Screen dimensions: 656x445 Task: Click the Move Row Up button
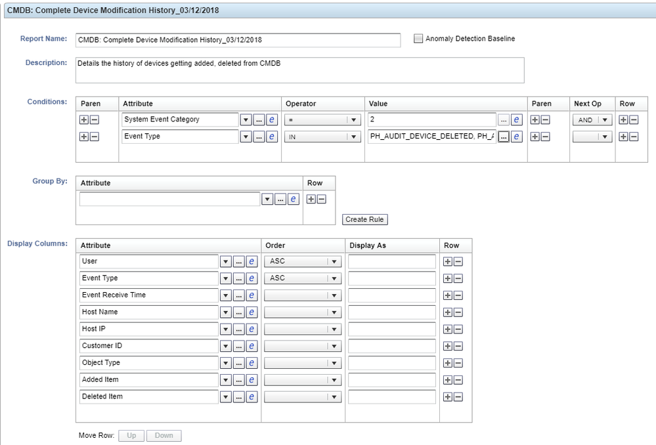(131, 436)
